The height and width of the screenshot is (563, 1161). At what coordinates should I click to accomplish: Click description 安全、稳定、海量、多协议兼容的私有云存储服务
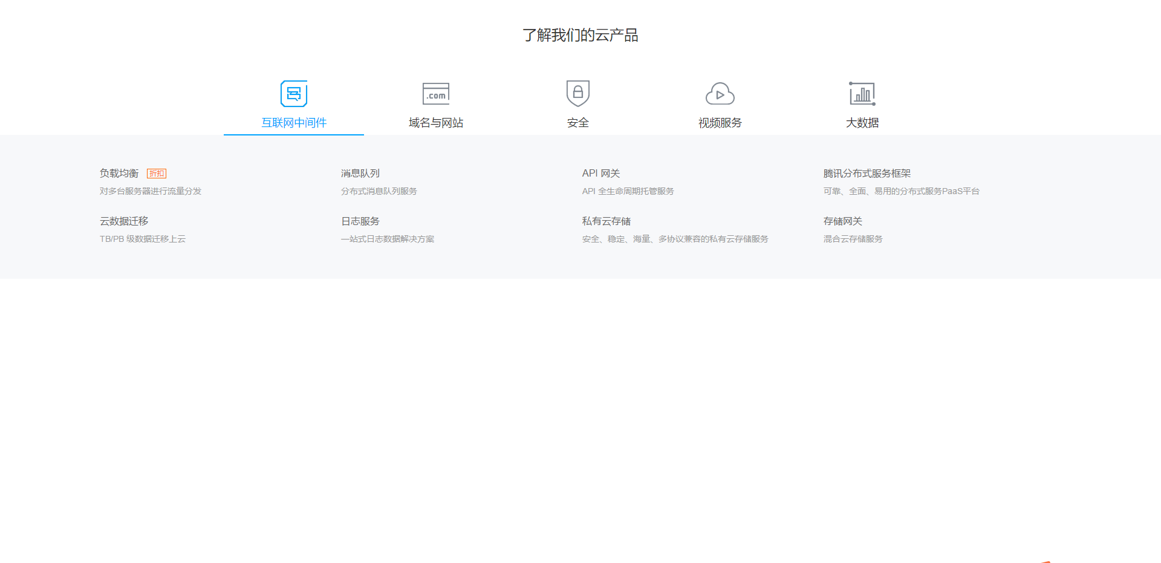coord(675,239)
